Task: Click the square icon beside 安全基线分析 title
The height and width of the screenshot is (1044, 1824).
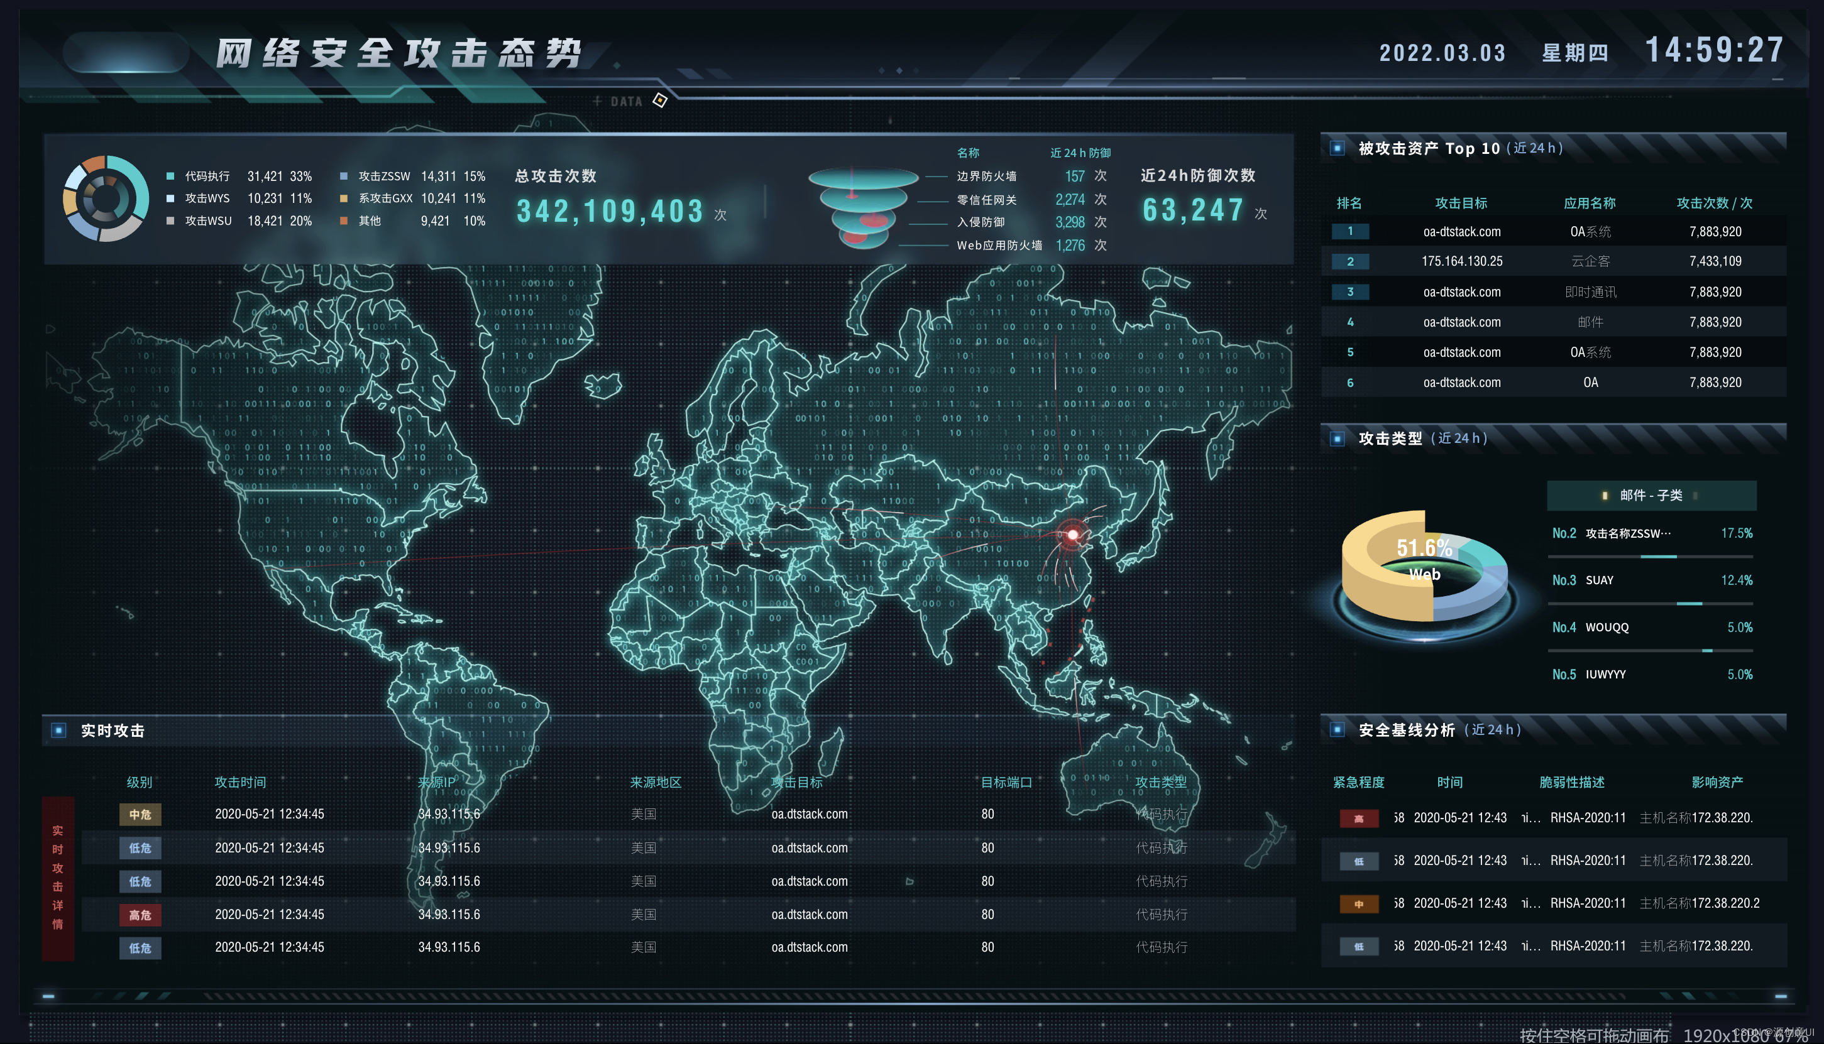Action: [1337, 729]
